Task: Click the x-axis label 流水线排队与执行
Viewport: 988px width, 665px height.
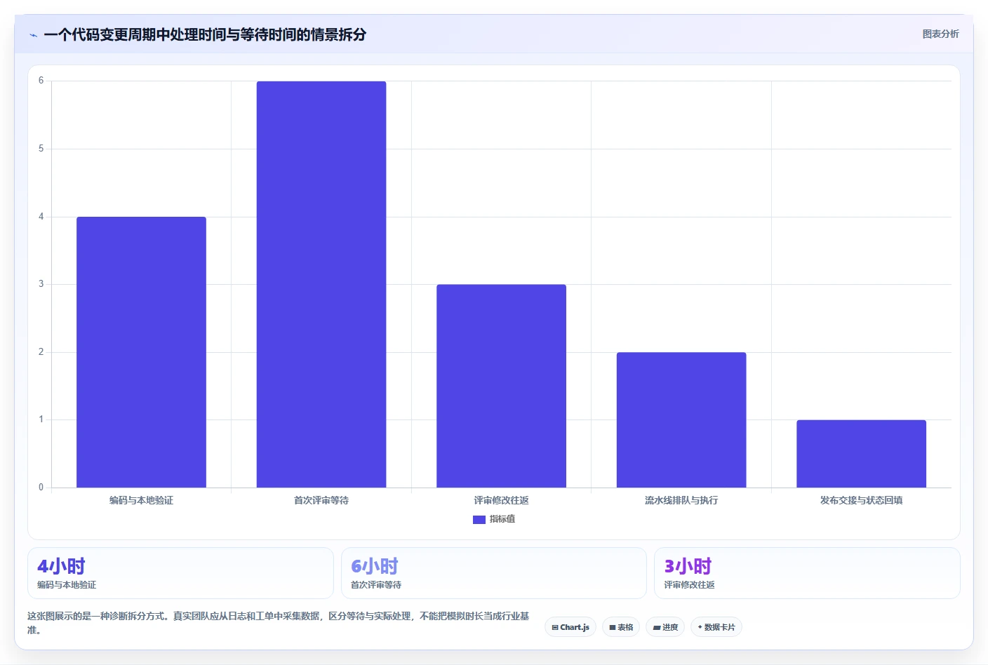Action: pyautogui.click(x=681, y=500)
